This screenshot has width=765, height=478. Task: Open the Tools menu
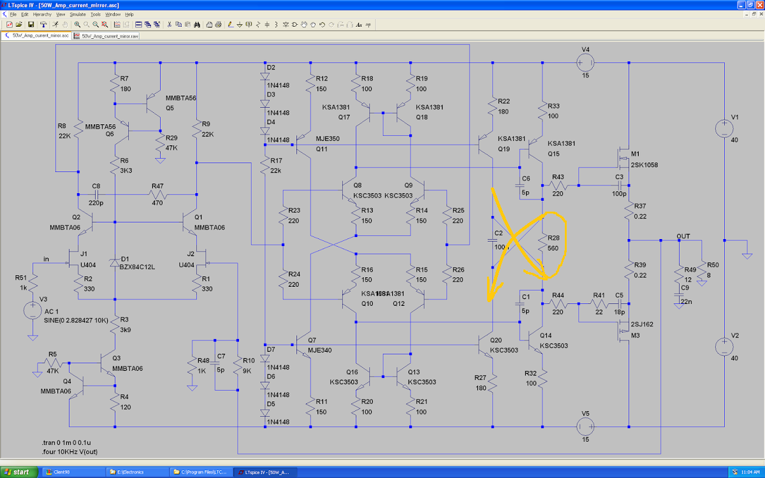(96, 14)
